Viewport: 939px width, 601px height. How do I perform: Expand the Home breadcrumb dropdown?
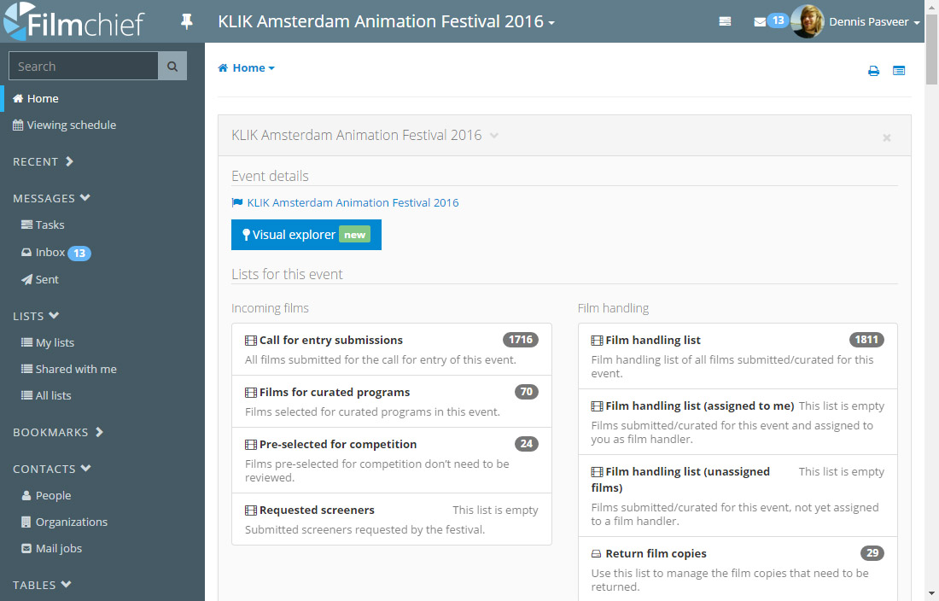[x=247, y=68]
